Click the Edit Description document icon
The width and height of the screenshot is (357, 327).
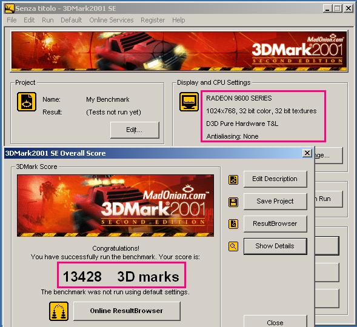[x=233, y=180]
